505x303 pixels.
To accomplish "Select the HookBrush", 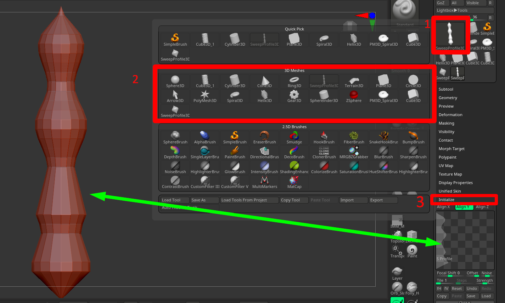I will point(324,138).
